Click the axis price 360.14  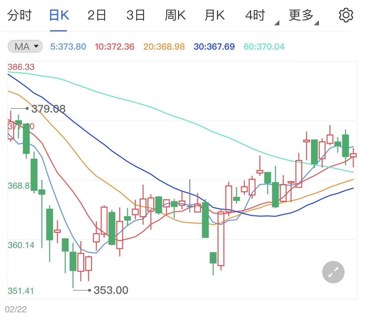pyautogui.click(x=21, y=245)
